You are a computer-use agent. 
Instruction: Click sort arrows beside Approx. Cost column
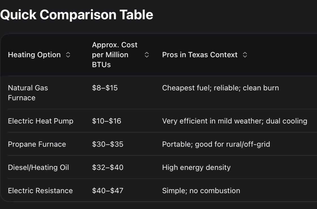(x=147, y=55)
